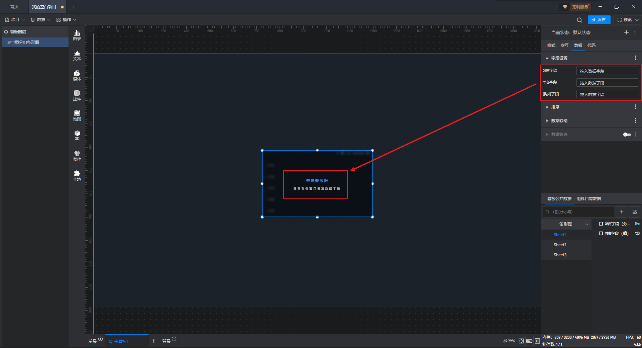
Task: Expand the 数据联动 section
Action: [547, 121]
